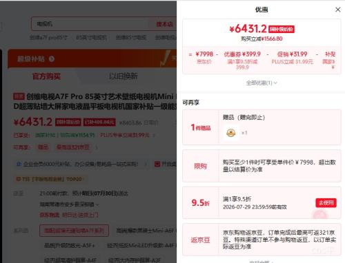The image size is (345, 263).
Task: Select the MiniLED升级款 A4F option
Action: pyautogui.click(x=141, y=245)
